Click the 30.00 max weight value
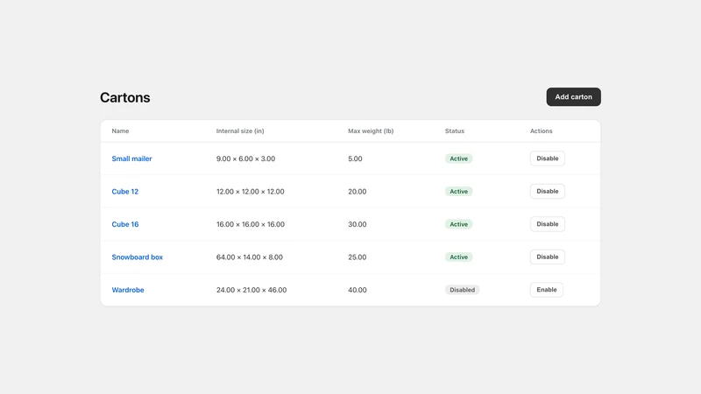This screenshot has height=394, width=701. (358, 224)
